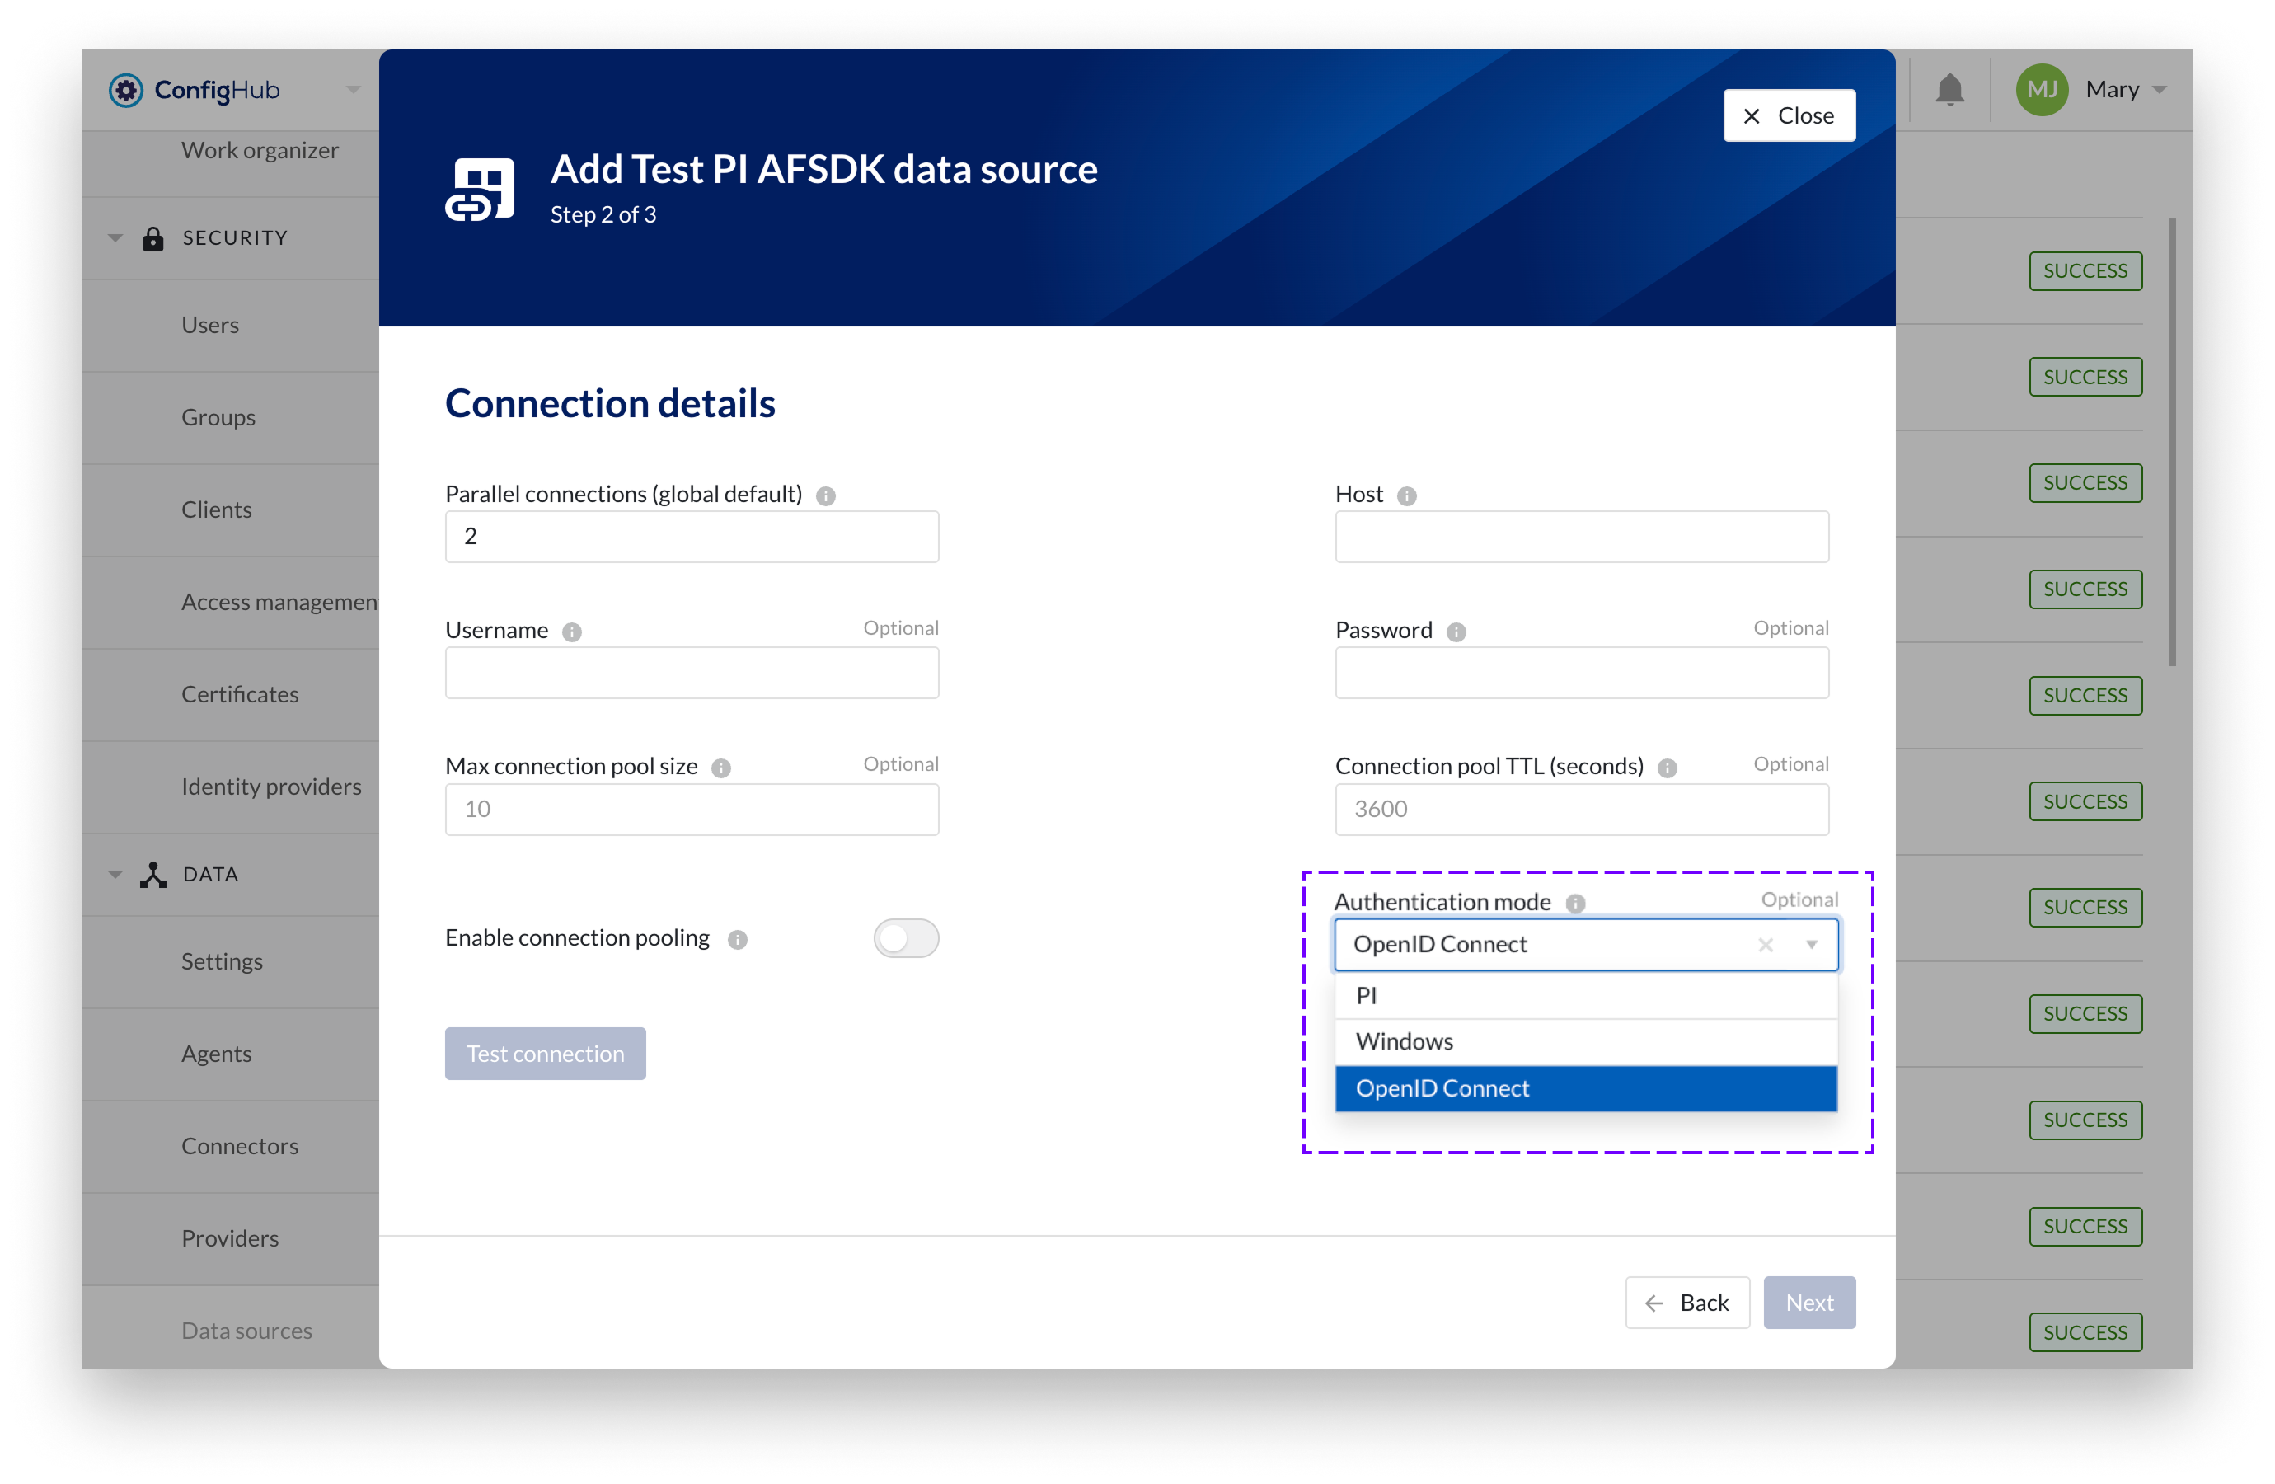Open Users in the sidebar
This screenshot has width=2275, height=1484.
[x=210, y=325]
